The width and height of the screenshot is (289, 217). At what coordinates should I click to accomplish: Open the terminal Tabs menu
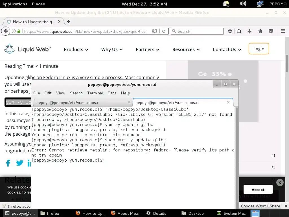click(x=112, y=93)
